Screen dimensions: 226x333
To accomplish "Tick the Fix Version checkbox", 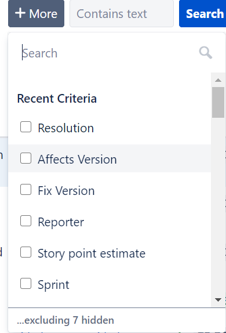I will pyautogui.click(x=25, y=190).
